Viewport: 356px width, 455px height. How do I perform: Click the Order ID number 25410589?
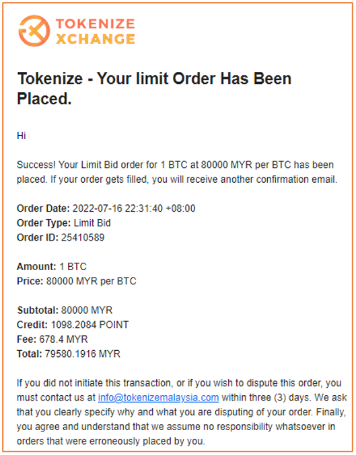[x=83, y=238]
